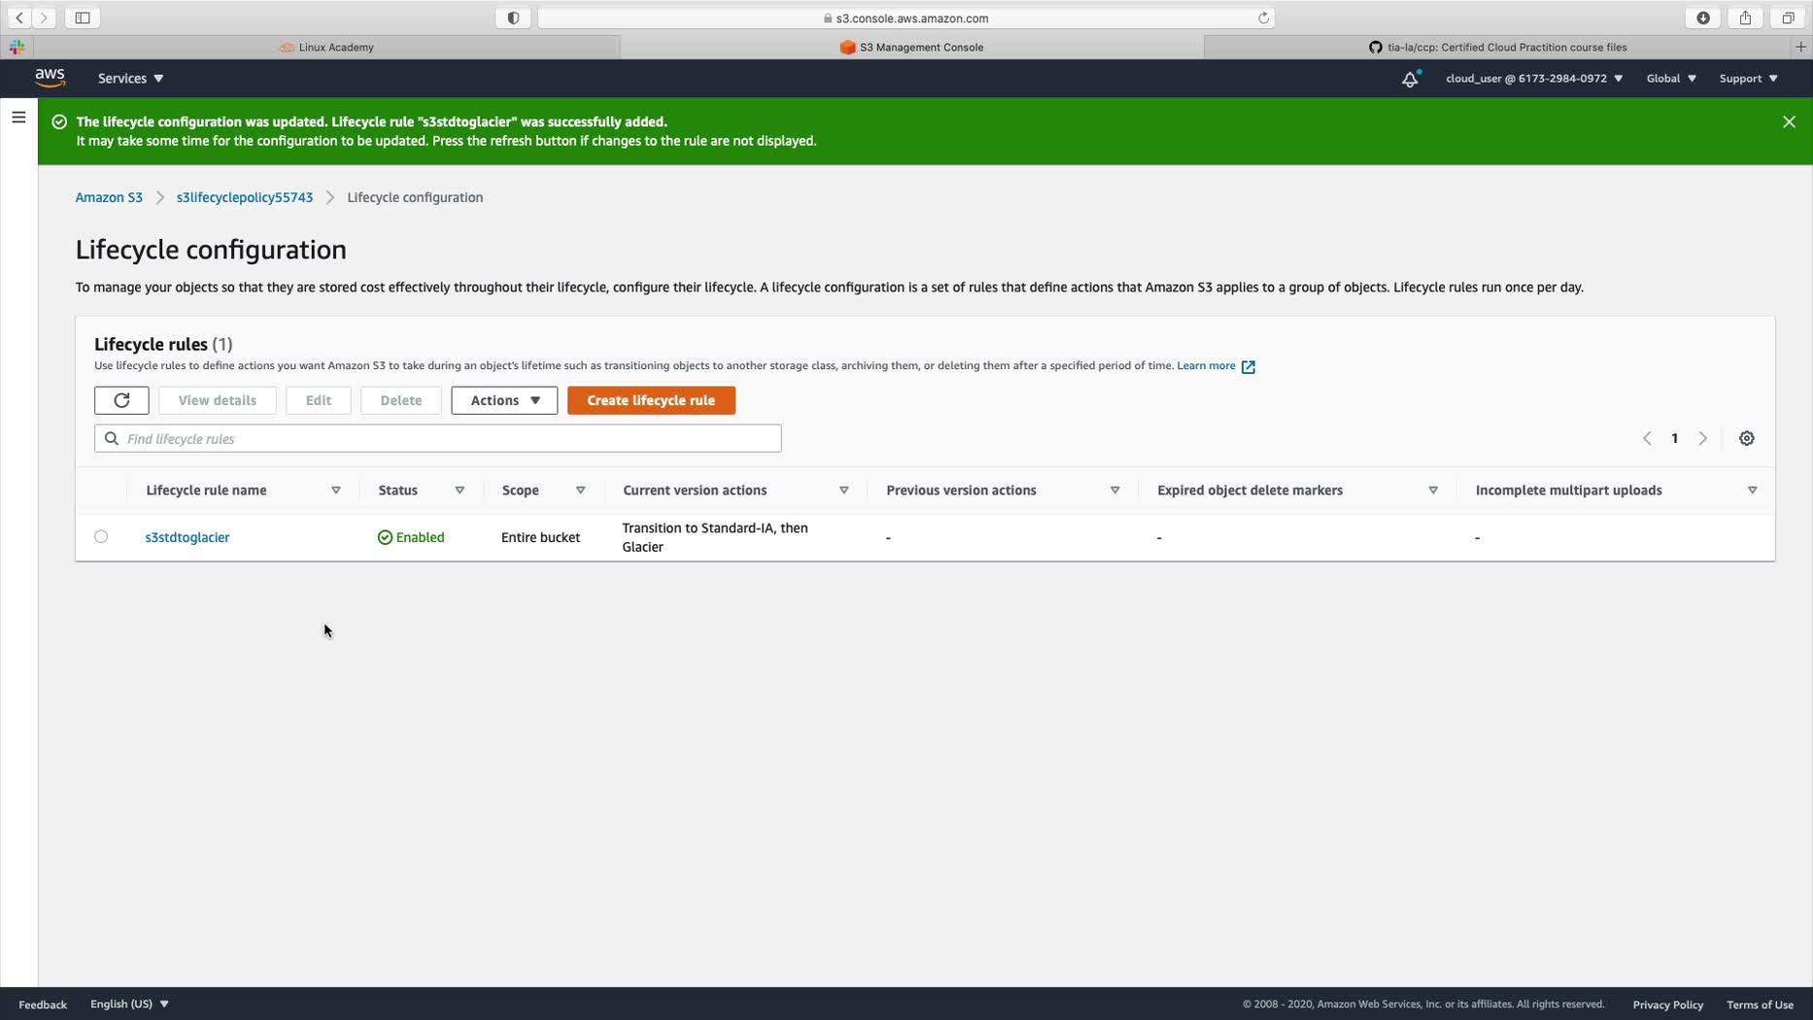Refresh the lifecycle rules list
Viewport: 1813px width, 1020px height.
point(121,400)
